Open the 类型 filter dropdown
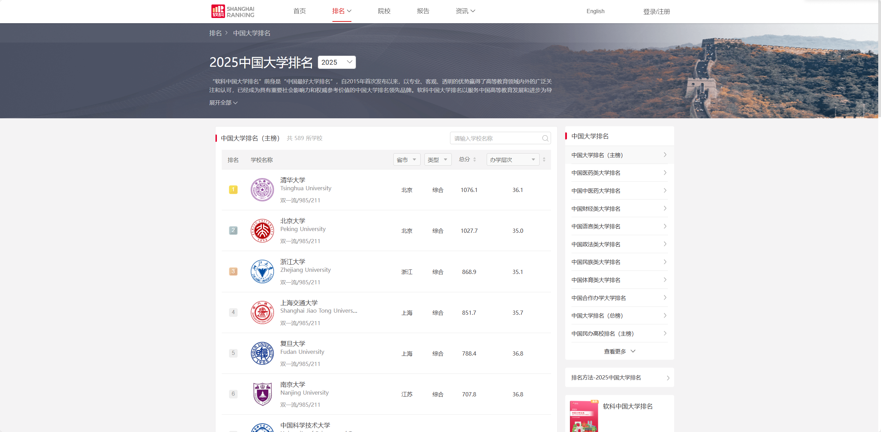 coord(438,159)
